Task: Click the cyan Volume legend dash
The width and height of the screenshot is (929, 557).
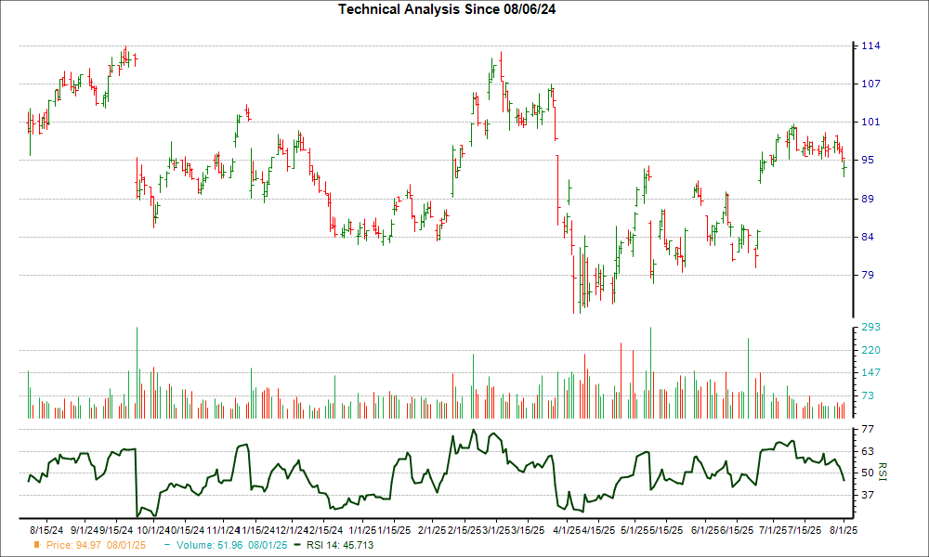Action: (x=167, y=545)
